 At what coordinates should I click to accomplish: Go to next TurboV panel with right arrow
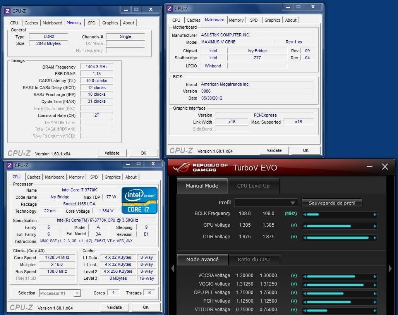pyautogui.click(x=390, y=268)
